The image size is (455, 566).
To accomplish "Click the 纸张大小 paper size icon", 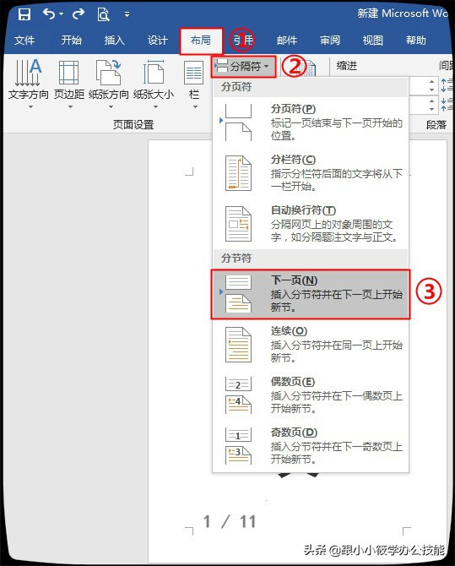I will tap(154, 72).
